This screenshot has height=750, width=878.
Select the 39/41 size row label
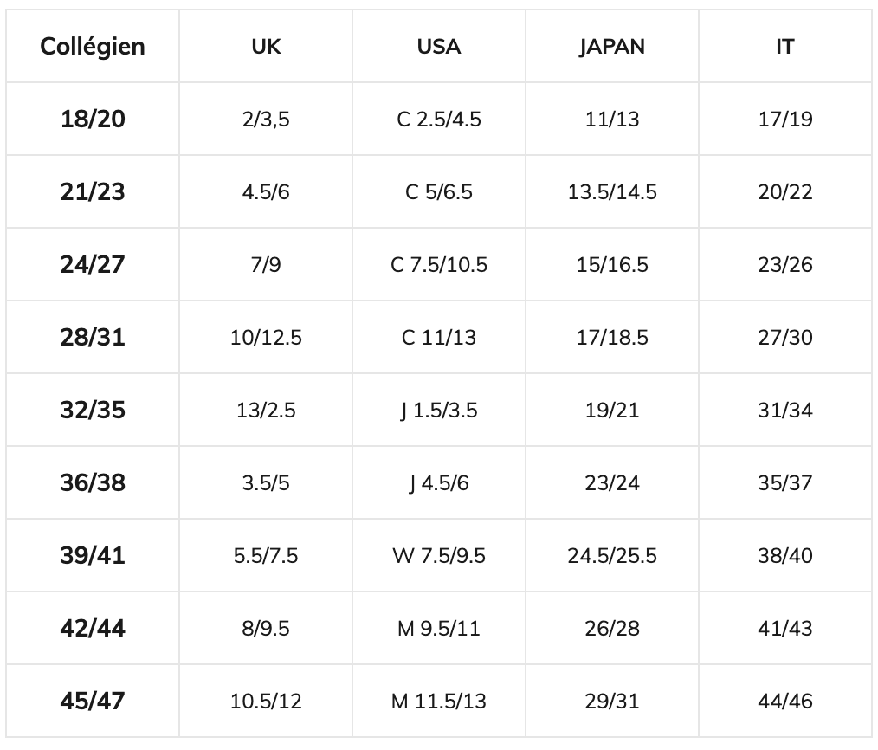(93, 556)
